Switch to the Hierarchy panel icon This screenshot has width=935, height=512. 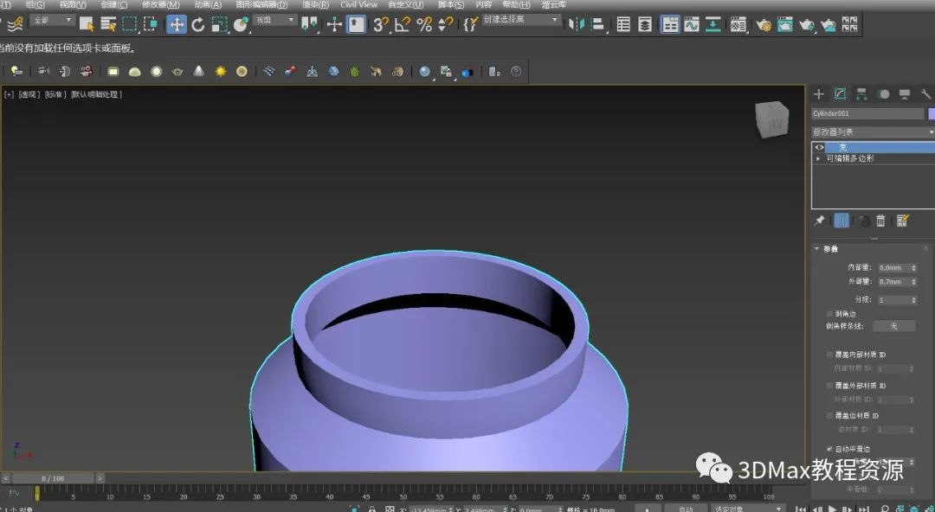point(861,93)
